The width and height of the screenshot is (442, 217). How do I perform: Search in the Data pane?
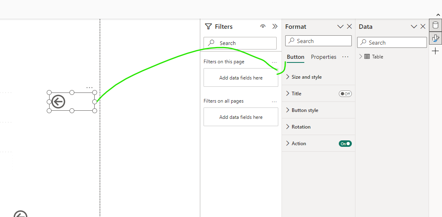point(392,43)
